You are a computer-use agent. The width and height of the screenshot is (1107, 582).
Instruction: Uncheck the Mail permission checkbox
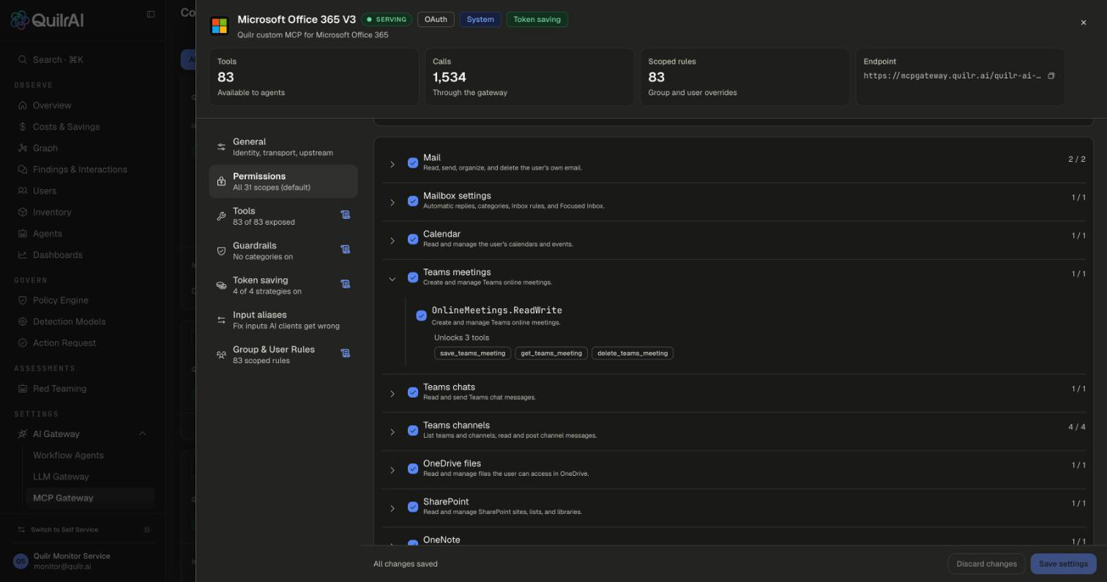pyautogui.click(x=413, y=163)
